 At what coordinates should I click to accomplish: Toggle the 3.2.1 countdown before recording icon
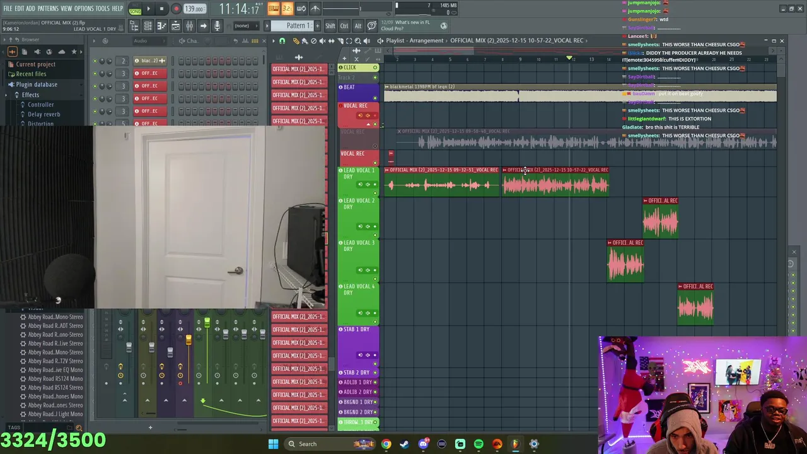(x=287, y=9)
